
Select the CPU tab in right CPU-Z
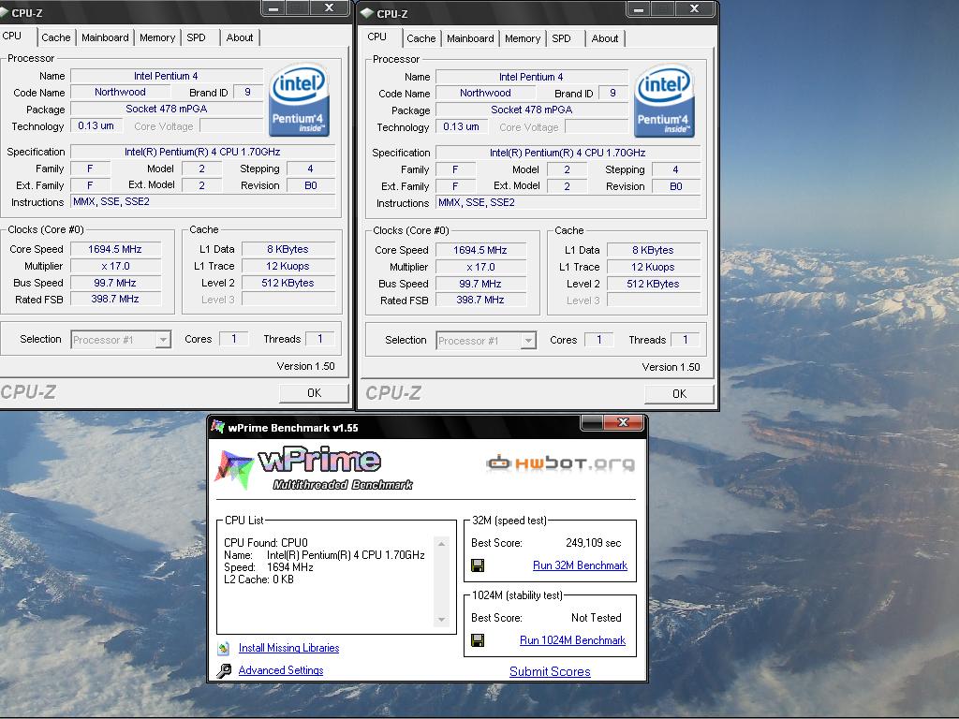point(377,37)
